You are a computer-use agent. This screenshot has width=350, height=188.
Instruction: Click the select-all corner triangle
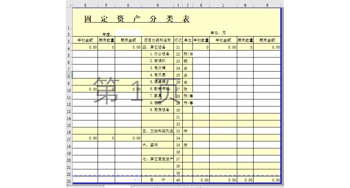[x=70, y=5]
